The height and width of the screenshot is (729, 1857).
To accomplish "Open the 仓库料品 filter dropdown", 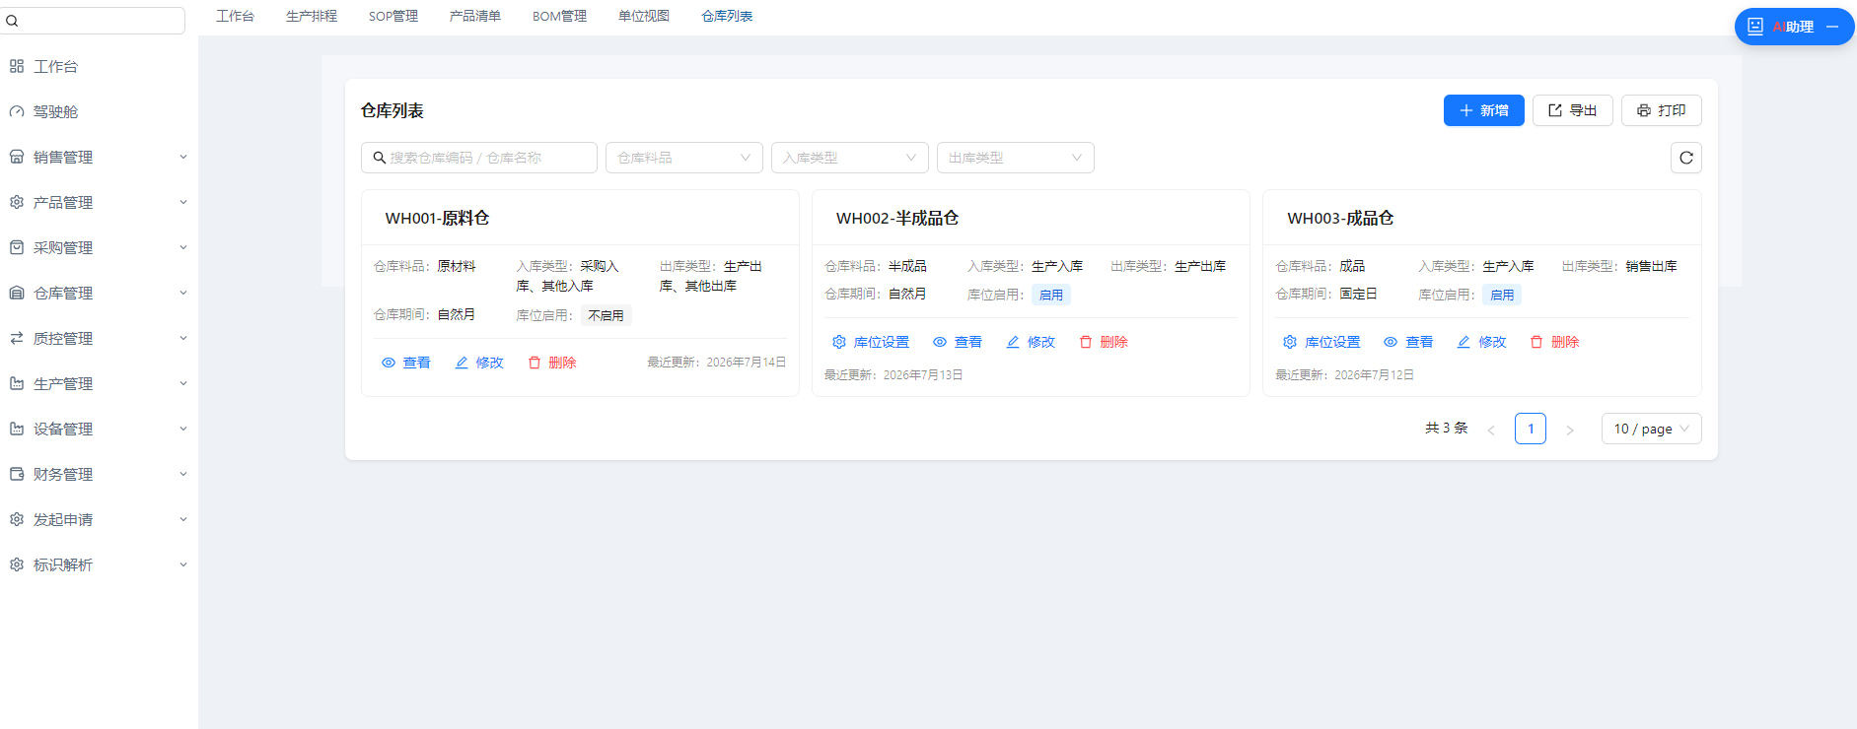I will (684, 158).
